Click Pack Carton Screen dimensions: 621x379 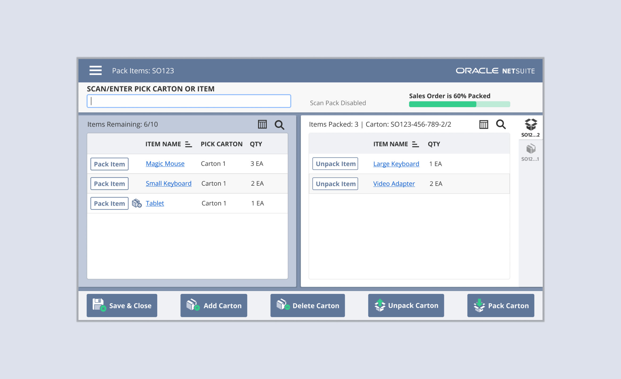tap(500, 305)
